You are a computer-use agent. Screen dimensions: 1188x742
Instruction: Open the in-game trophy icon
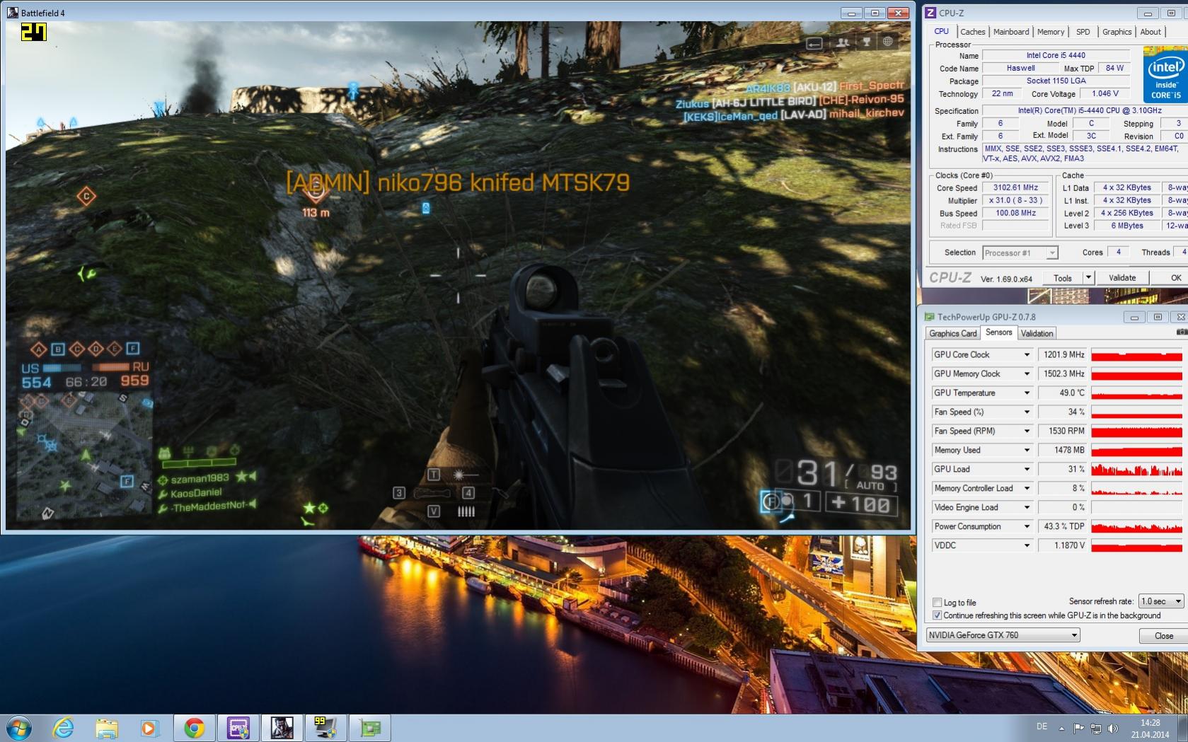coord(866,42)
